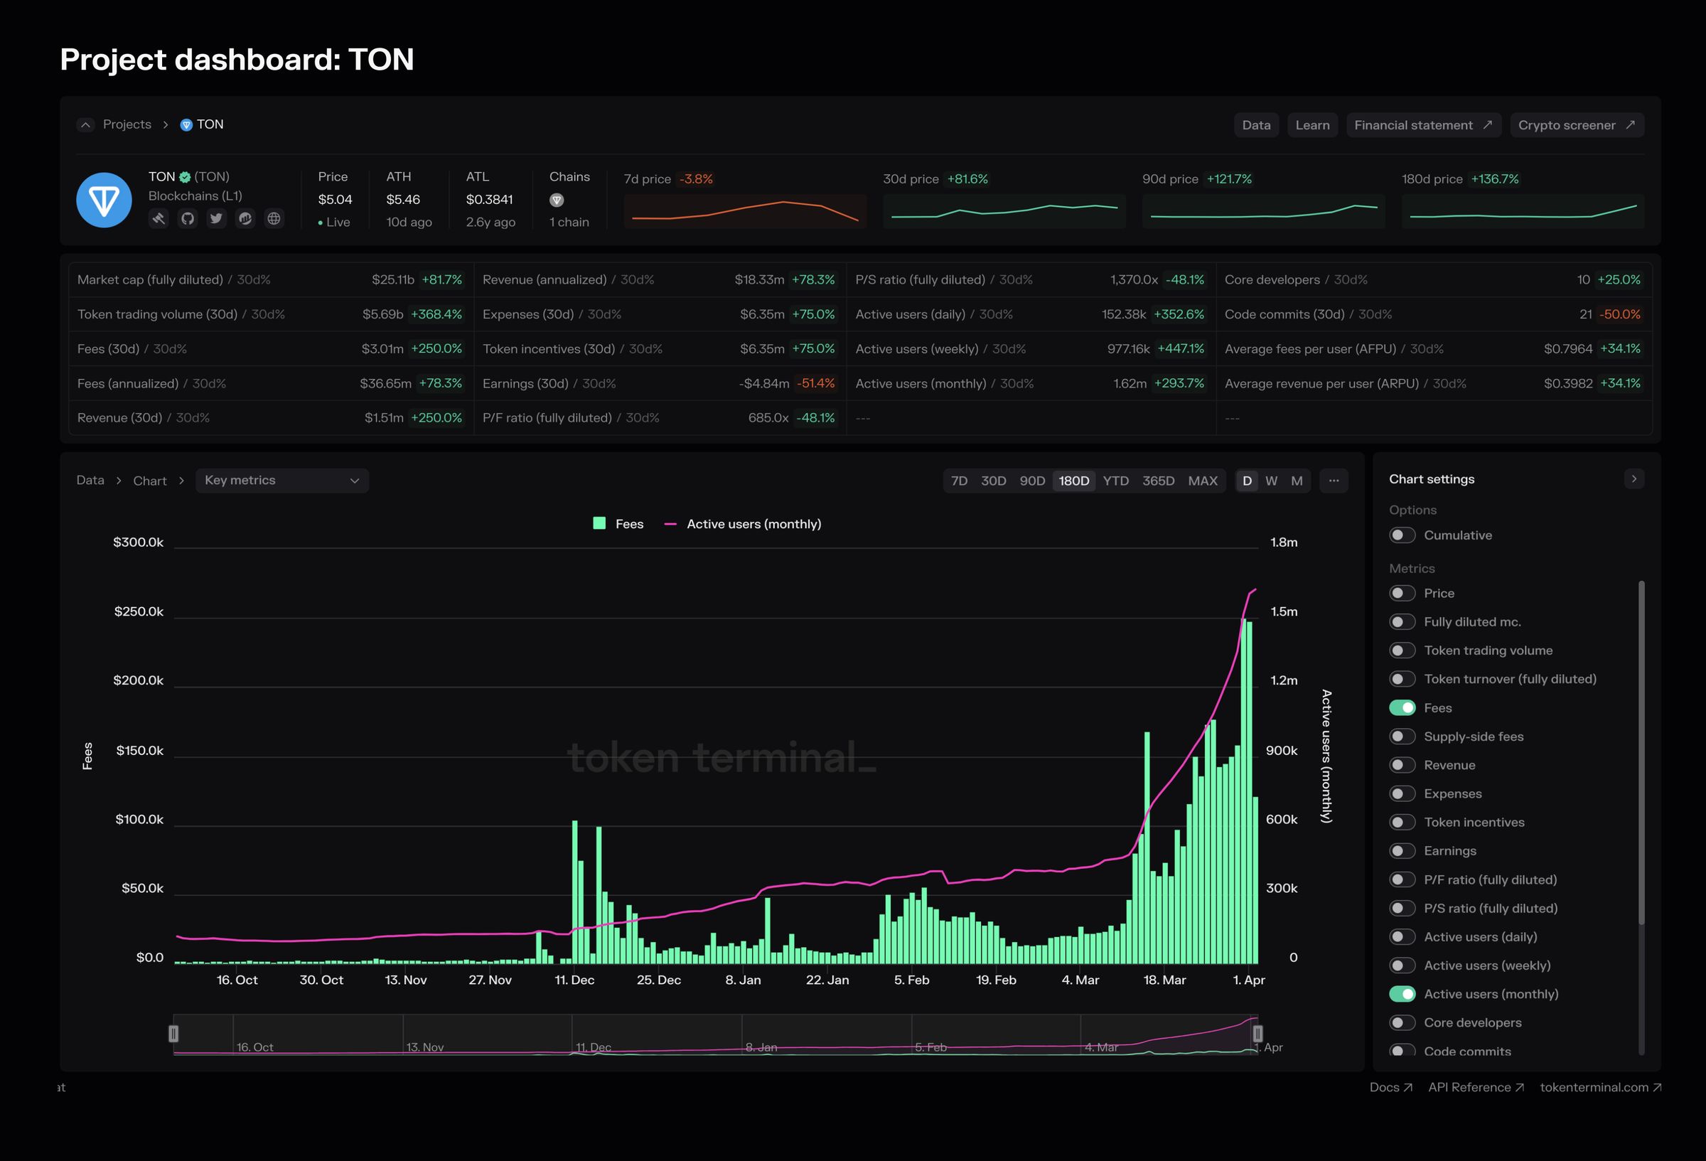The image size is (1706, 1161).
Task: Turn off the Fees metric toggle
Action: pyautogui.click(x=1401, y=708)
